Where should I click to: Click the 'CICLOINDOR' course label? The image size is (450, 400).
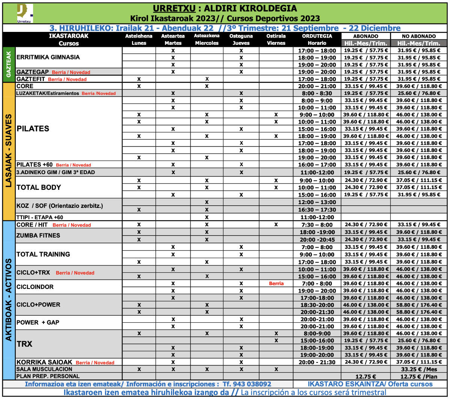(35, 287)
